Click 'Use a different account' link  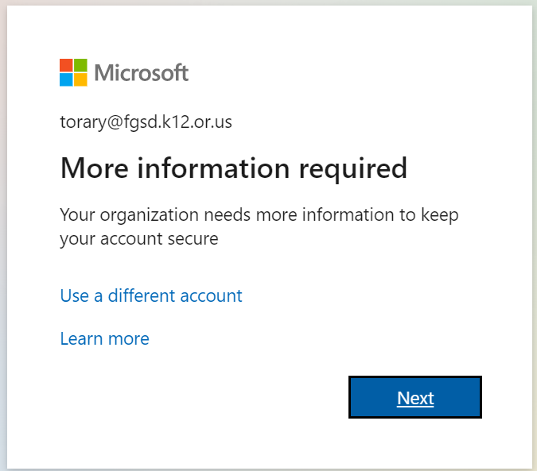tap(151, 295)
